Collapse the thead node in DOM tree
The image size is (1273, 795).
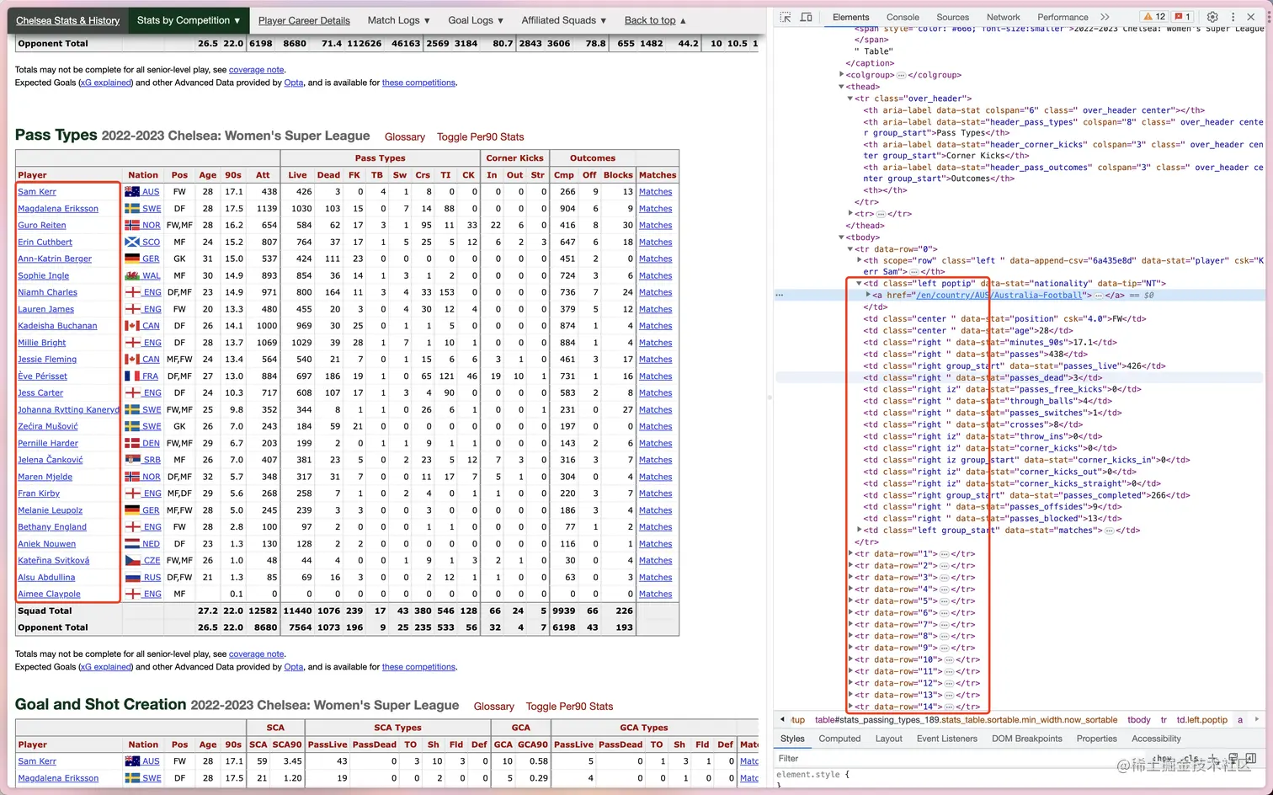pyautogui.click(x=842, y=87)
